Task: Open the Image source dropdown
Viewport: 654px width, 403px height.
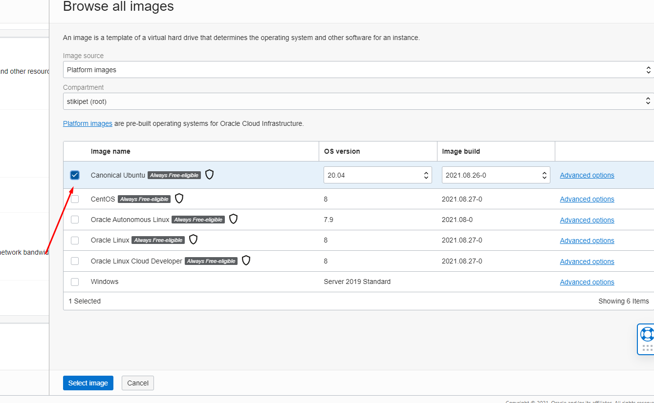Action: [358, 70]
